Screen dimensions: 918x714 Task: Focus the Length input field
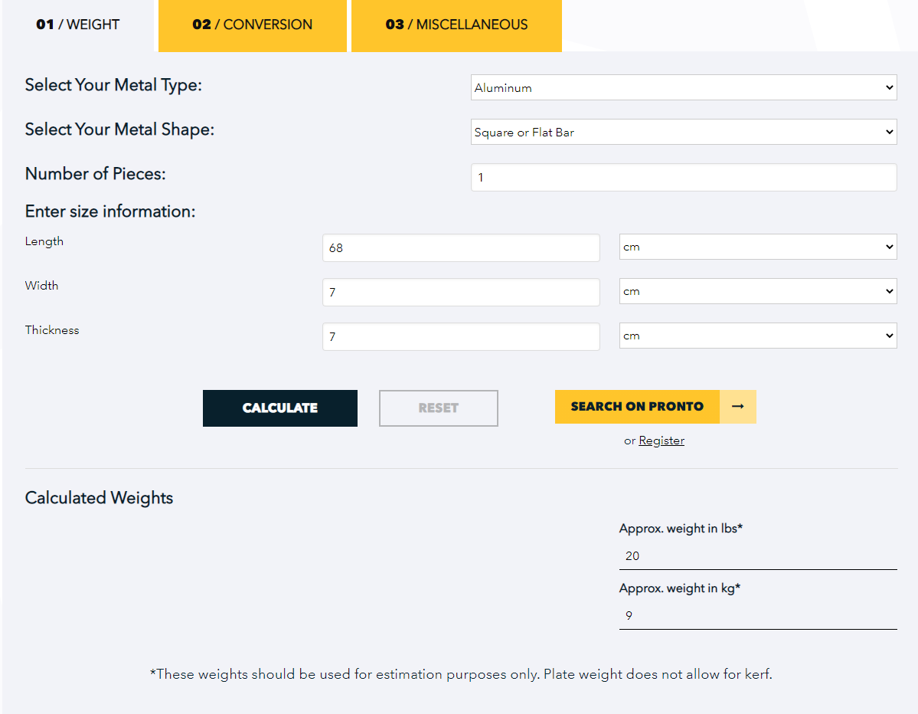tap(461, 248)
